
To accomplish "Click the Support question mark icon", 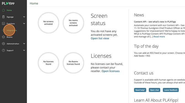I will (3, 50).
